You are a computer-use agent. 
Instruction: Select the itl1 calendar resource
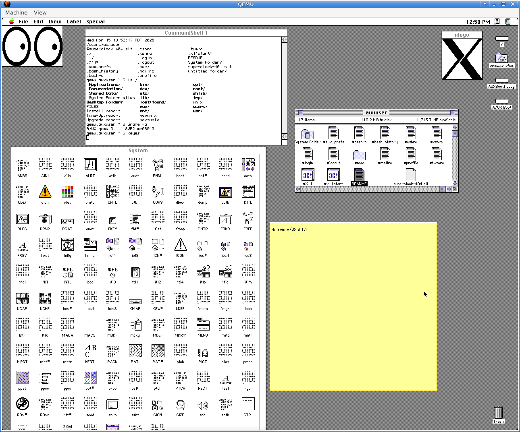coord(135,273)
